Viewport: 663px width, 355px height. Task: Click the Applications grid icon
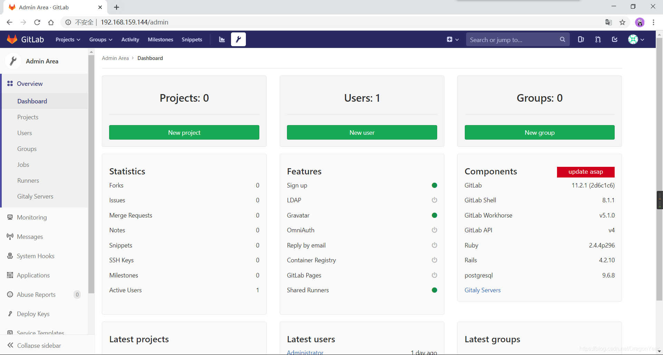tap(10, 275)
